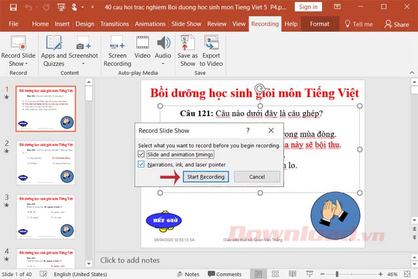The height and width of the screenshot is (279, 418).
Task: Switch to the Review tab
Action: pyautogui.click(x=217, y=24)
